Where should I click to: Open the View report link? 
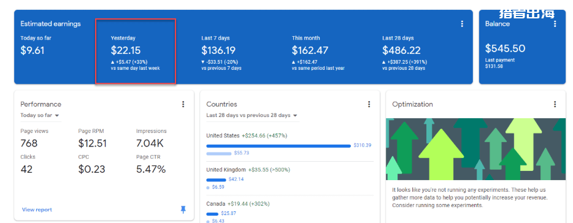click(x=37, y=210)
